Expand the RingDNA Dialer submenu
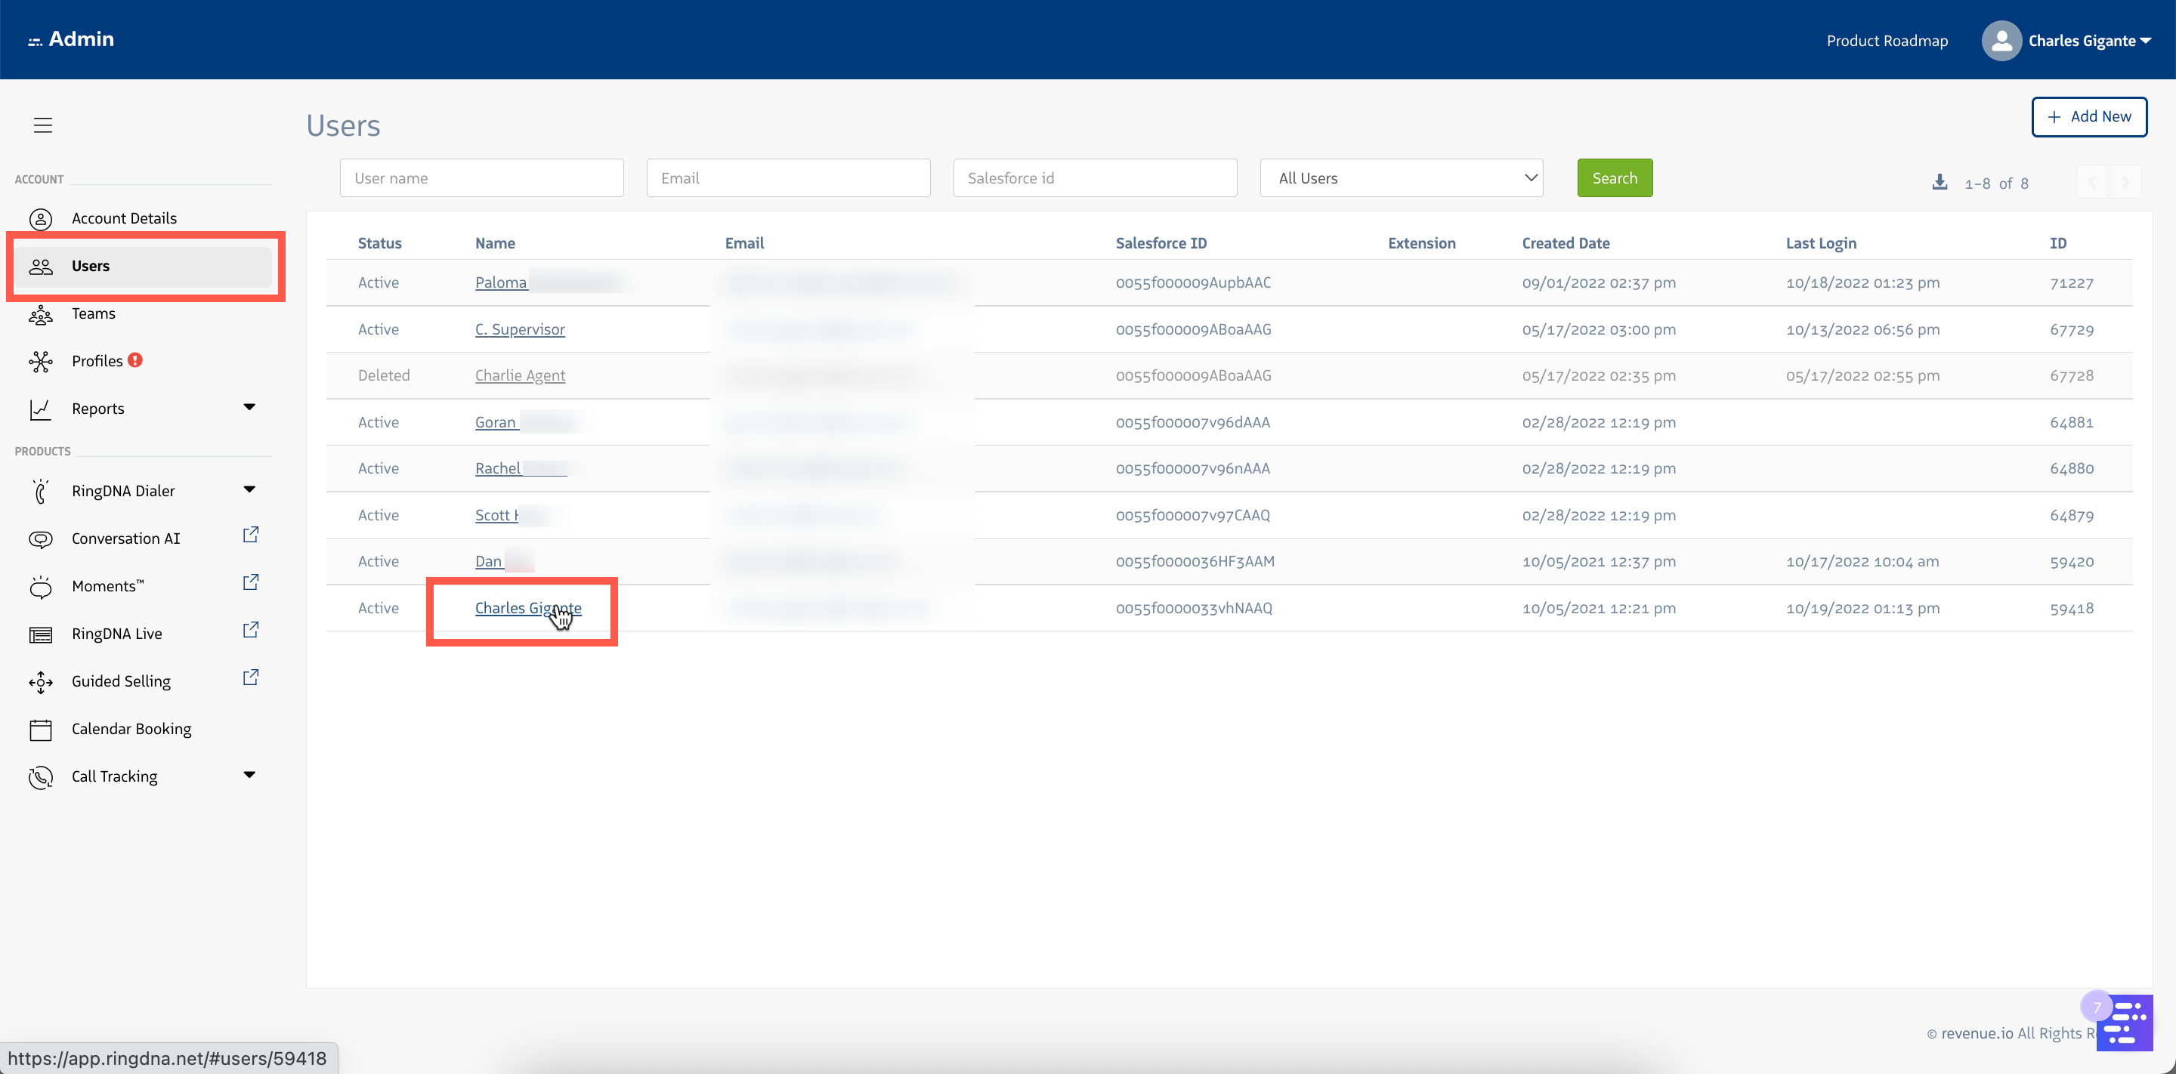This screenshot has width=2176, height=1074. (249, 489)
